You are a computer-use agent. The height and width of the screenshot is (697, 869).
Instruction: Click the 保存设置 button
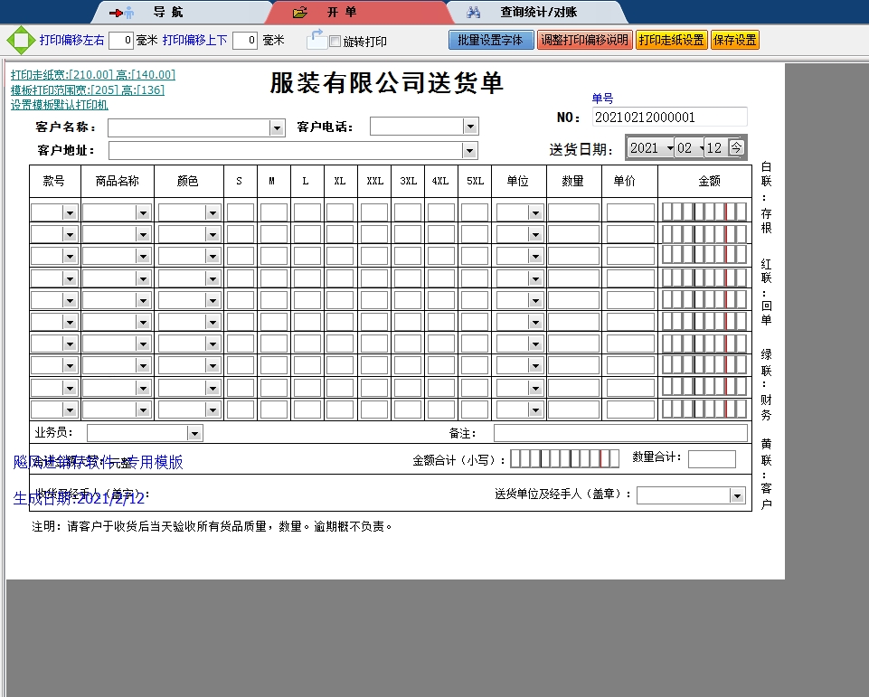tap(734, 41)
